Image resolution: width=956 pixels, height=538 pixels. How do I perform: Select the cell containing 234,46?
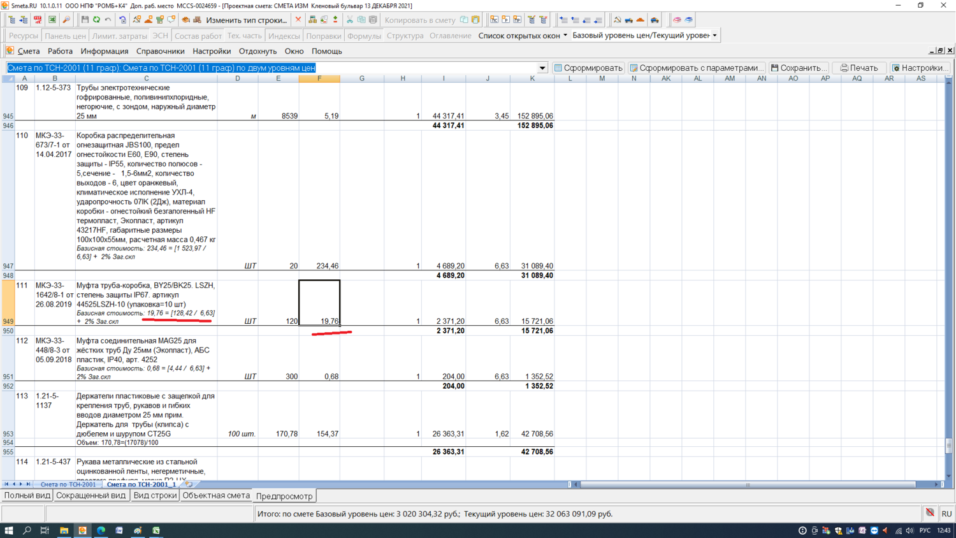319,266
